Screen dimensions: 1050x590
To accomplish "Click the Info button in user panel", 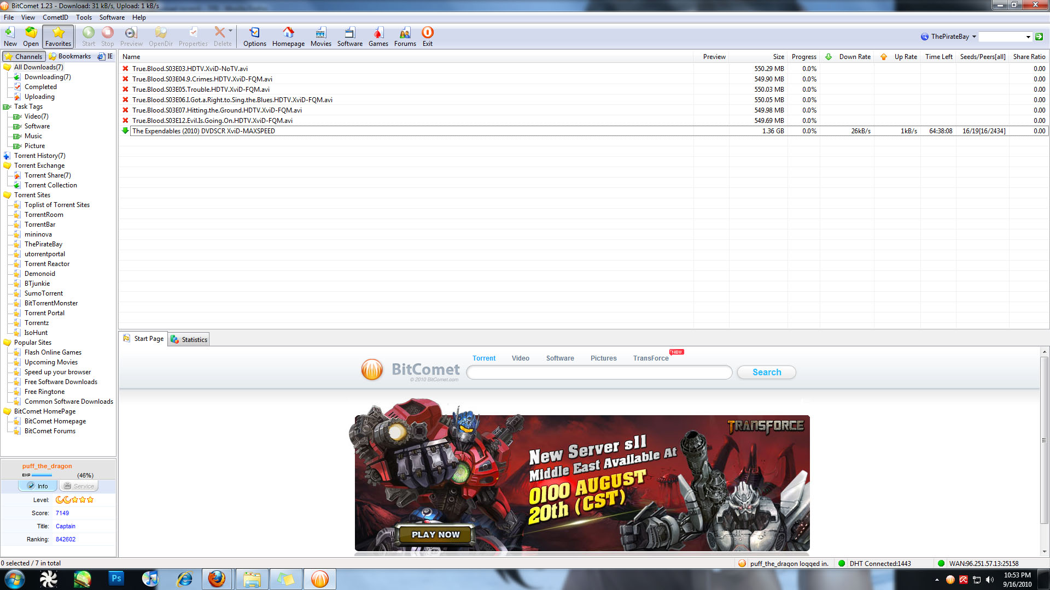I will (x=37, y=486).
